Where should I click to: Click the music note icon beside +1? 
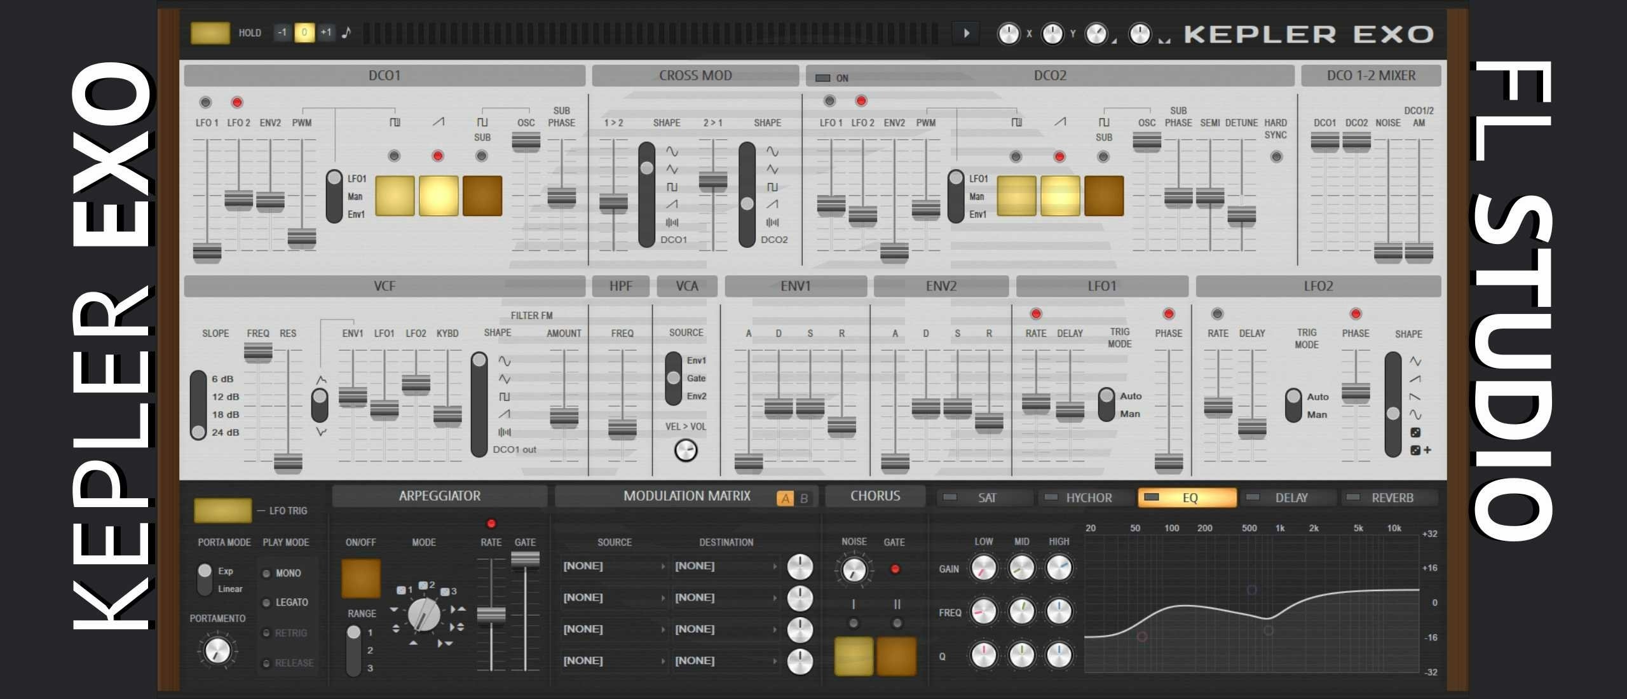pos(346,32)
